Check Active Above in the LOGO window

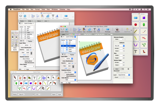coord(65,74)
